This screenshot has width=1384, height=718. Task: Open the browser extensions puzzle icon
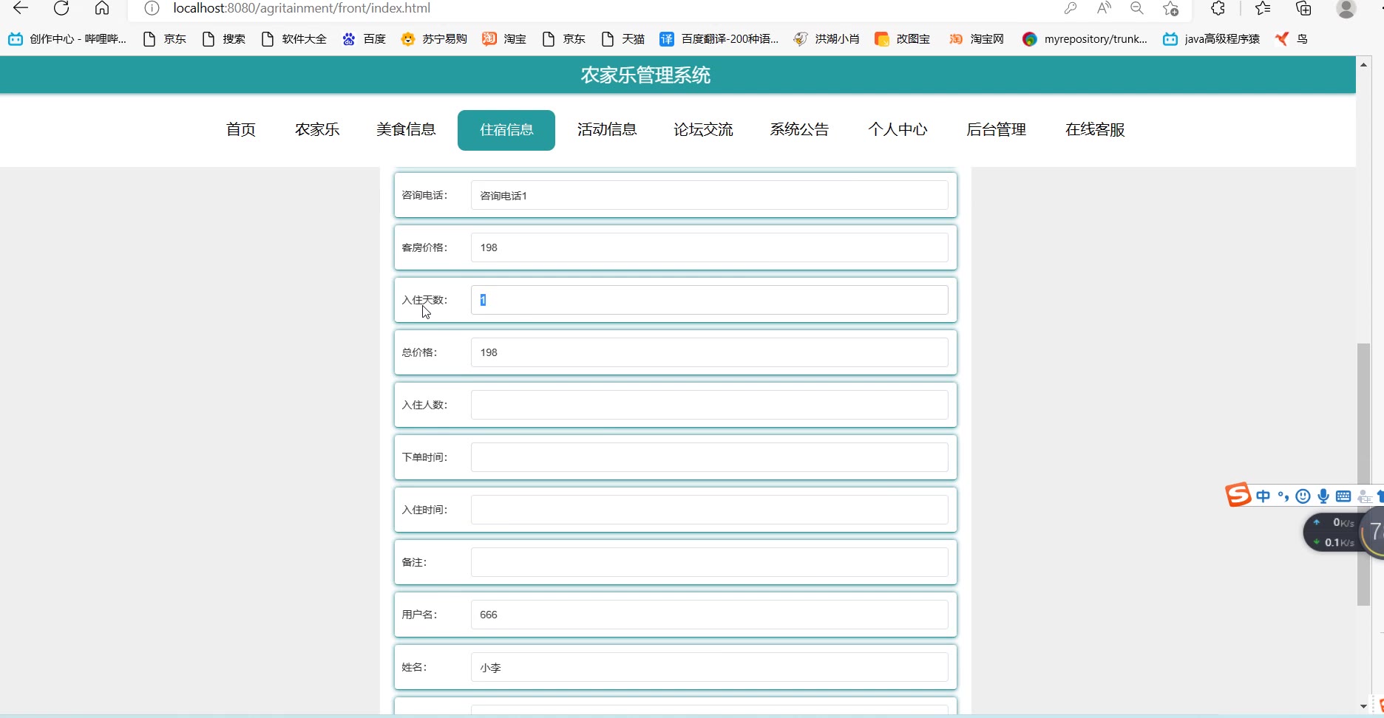coord(1218,8)
